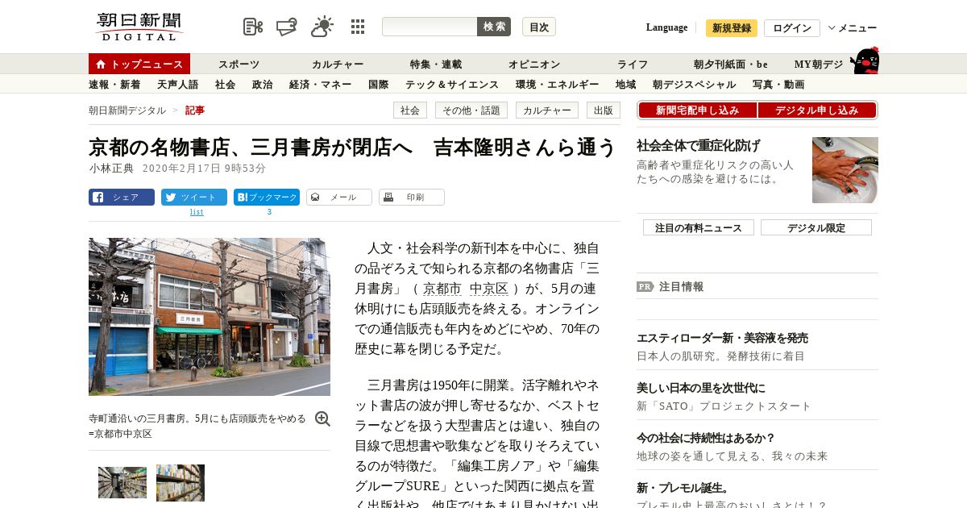Select 速報・新着 in sub navigation
Image resolution: width=967 pixels, height=508 pixels.
click(114, 85)
